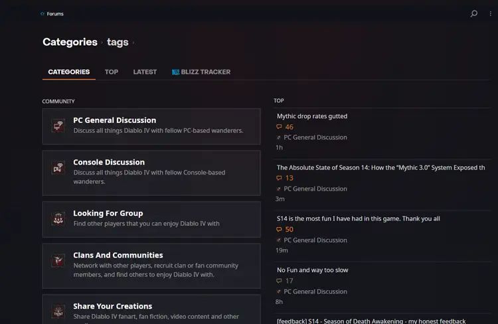
Task: Click 'Find other players that you can enjoy' description
Action: [x=146, y=224]
